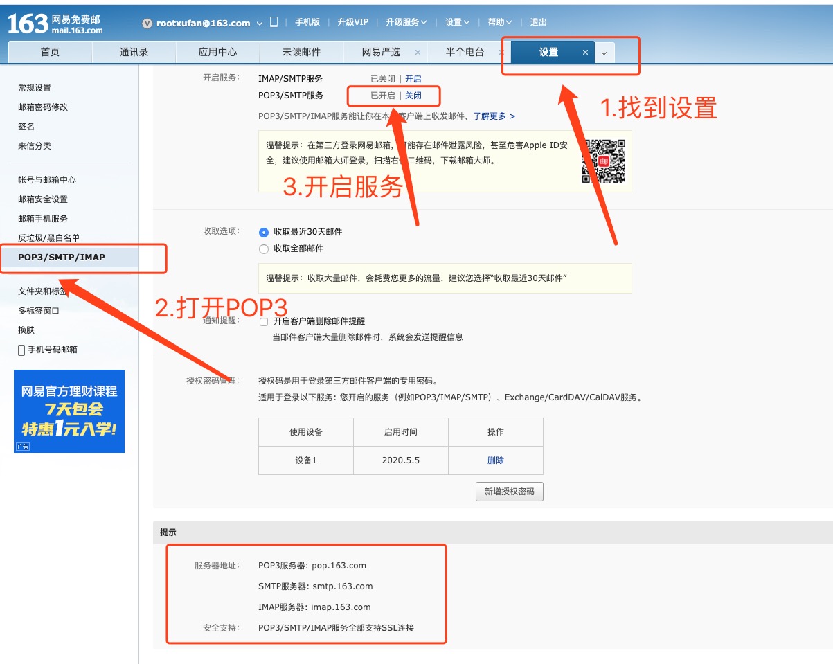
Task: Open 反垃圾/黑白名单 settings
Action: coord(49,238)
